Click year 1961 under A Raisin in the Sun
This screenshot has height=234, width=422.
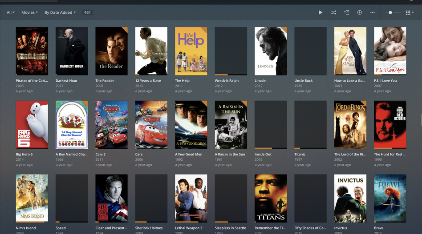[219, 159]
